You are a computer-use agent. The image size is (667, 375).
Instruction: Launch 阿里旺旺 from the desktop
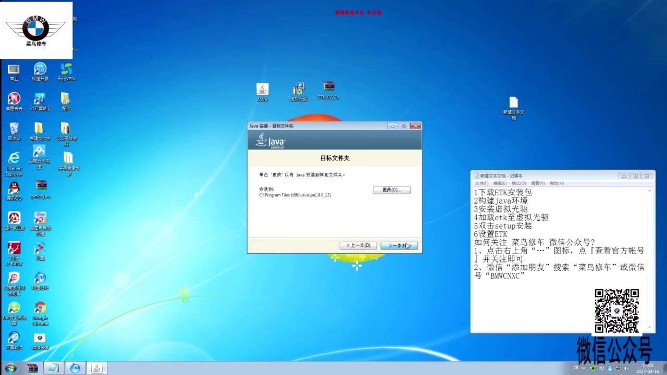(40, 281)
